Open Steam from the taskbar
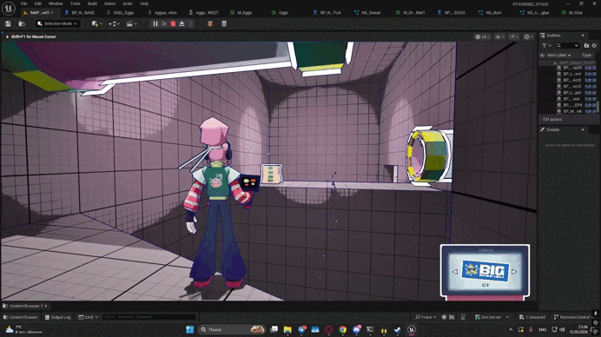601x337 pixels. click(x=398, y=330)
